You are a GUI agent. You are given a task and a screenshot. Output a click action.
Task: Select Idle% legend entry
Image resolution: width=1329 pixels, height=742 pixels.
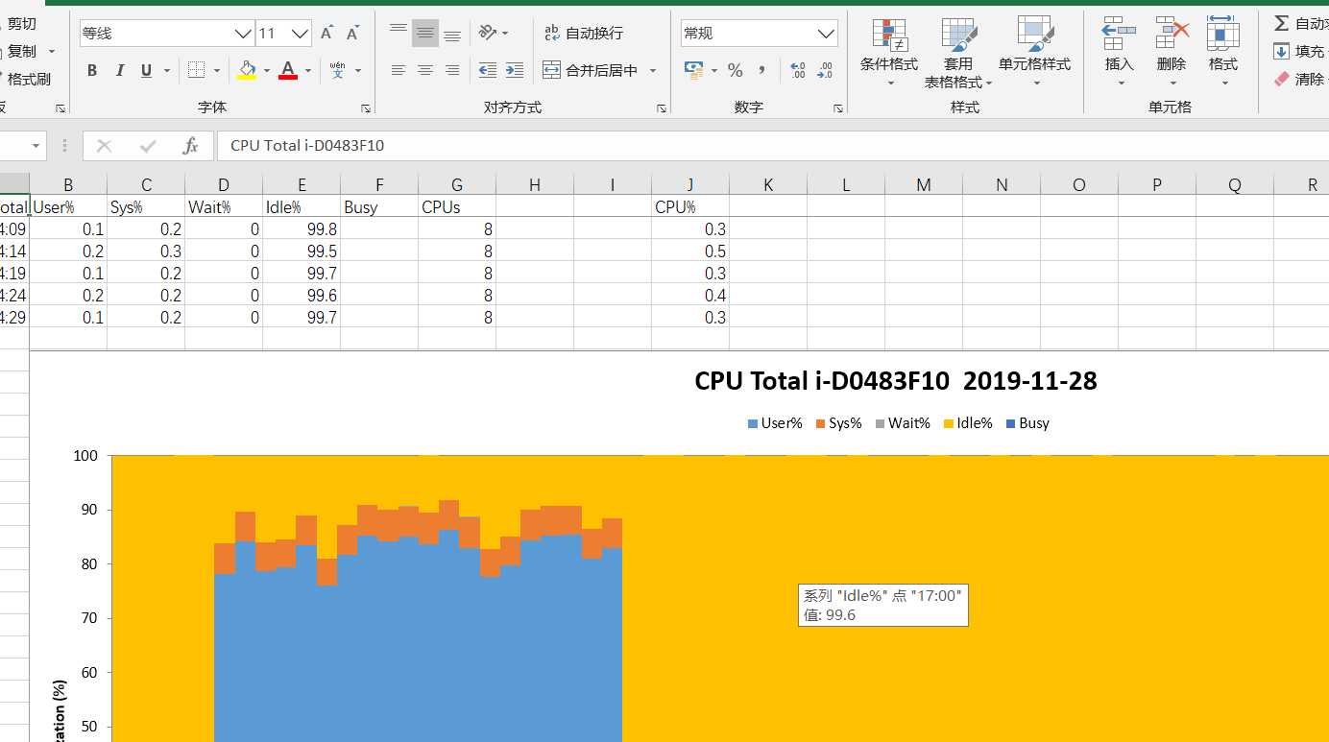(x=968, y=423)
